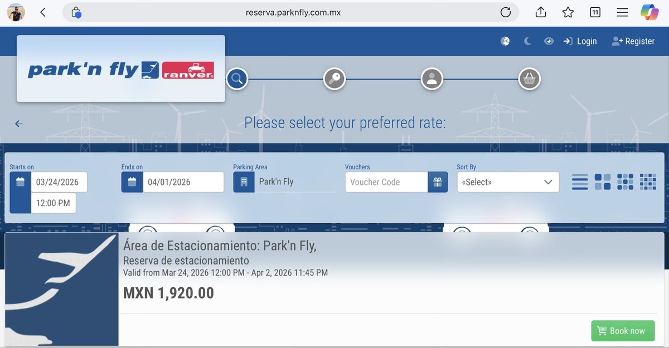Screen dimensions: 669x348
Task: Click the small back arrow beside heading
Action: (19, 124)
